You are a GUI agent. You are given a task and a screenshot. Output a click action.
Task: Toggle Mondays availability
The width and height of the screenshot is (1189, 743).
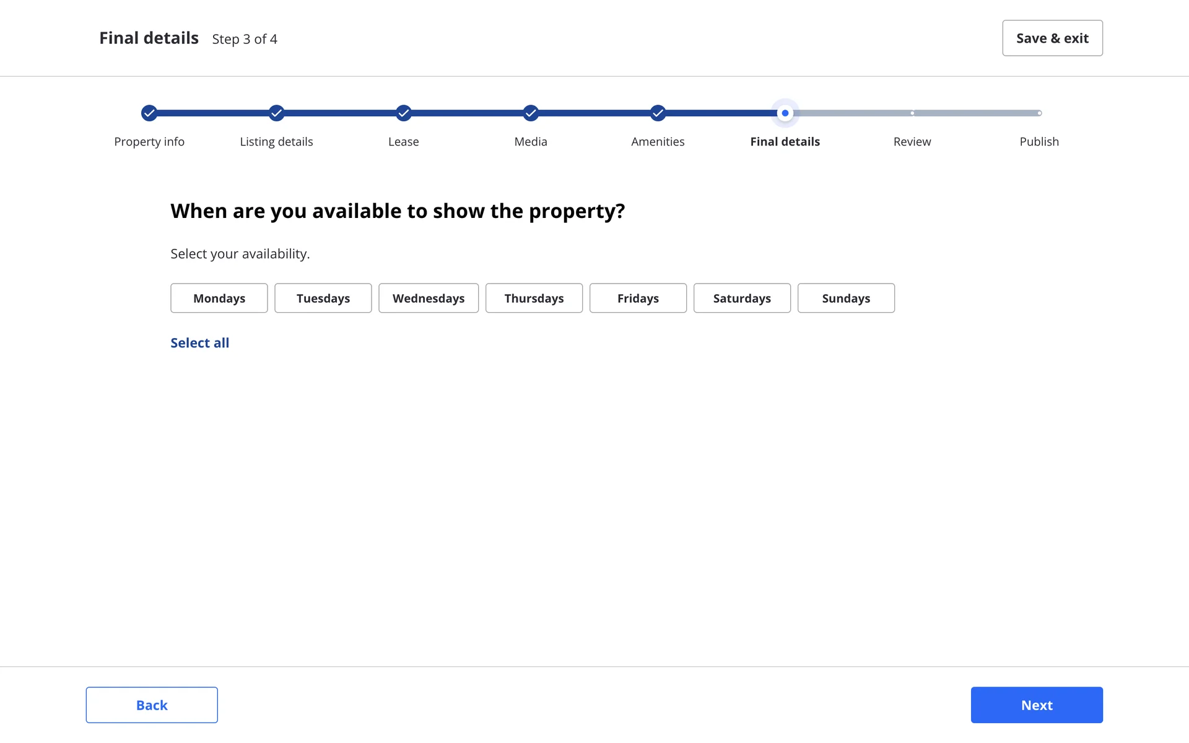point(219,298)
